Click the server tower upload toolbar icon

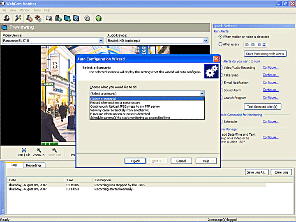(58, 18)
